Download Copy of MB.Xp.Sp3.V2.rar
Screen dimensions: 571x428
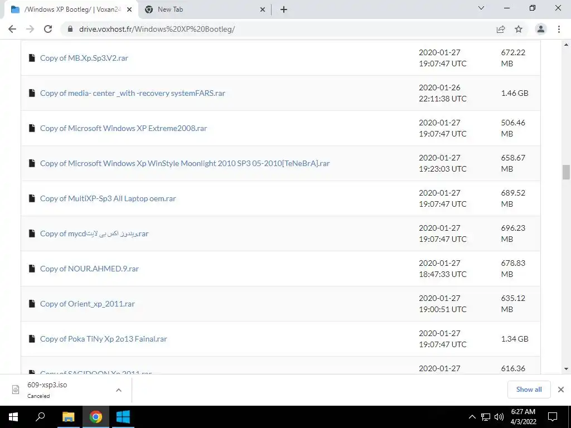click(x=84, y=58)
